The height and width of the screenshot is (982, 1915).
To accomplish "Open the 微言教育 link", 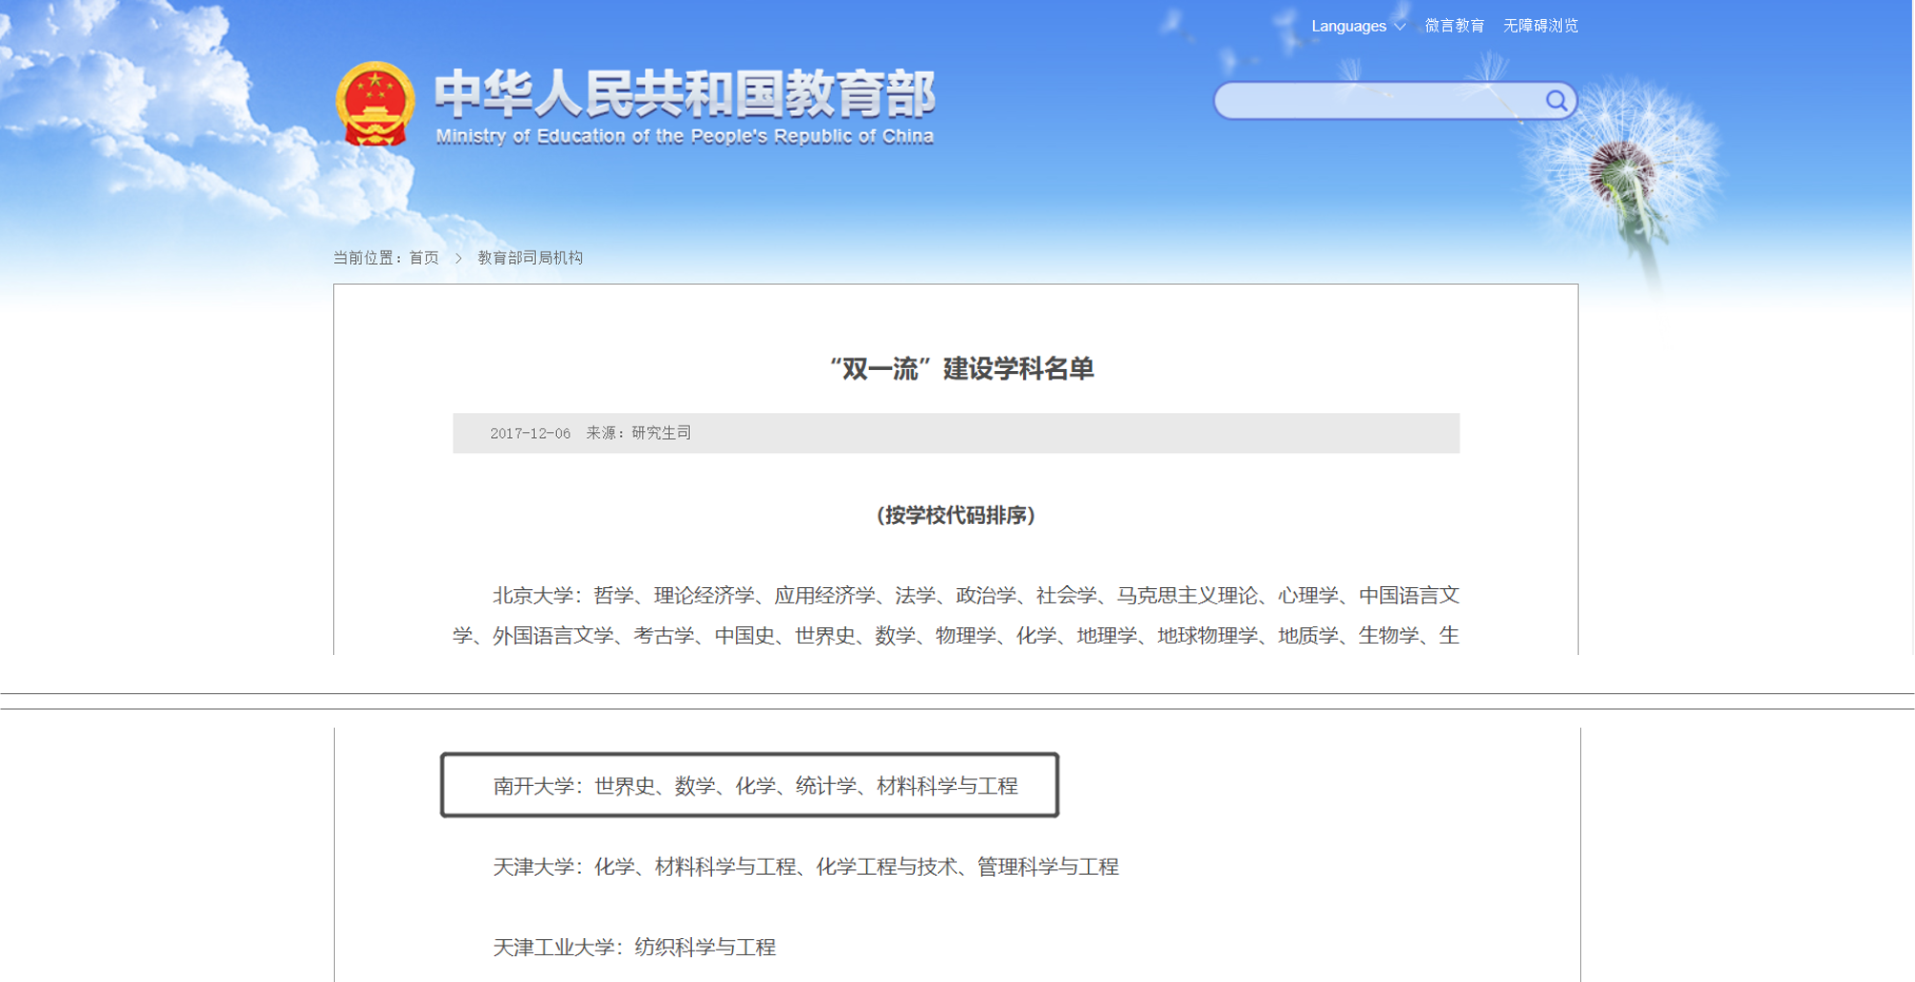I will coord(1454,26).
